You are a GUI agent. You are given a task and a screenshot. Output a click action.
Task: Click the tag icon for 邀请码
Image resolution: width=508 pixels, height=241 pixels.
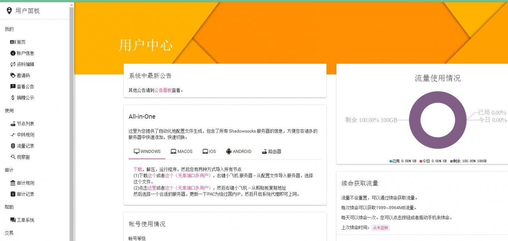(x=13, y=75)
